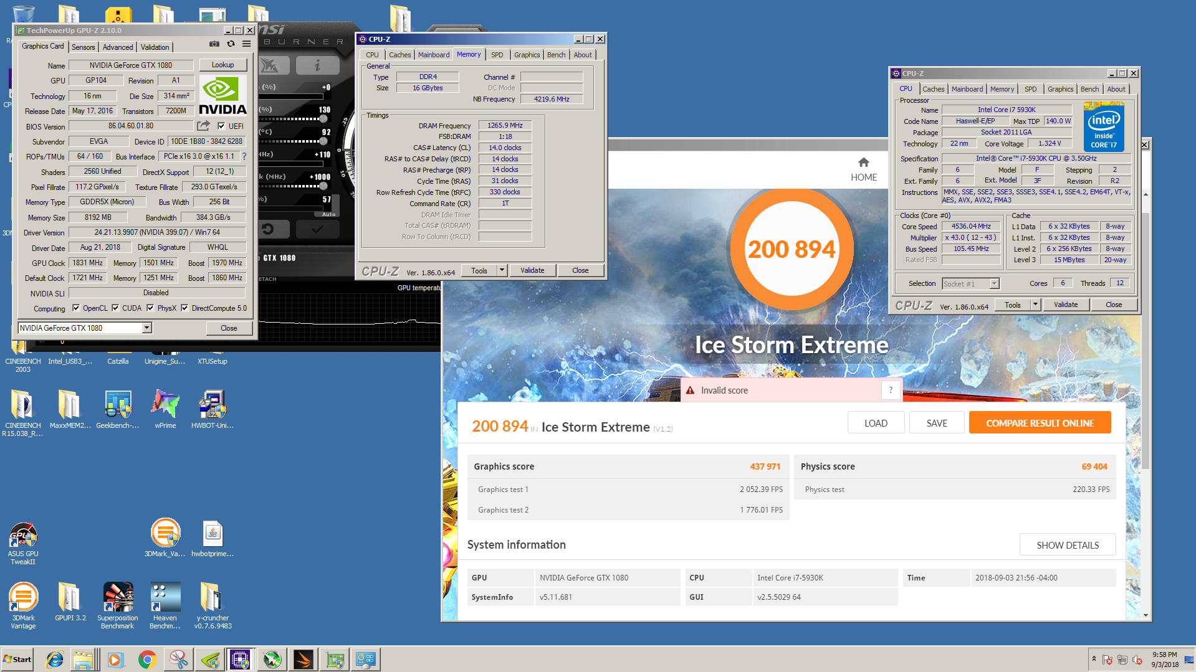Image resolution: width=1196 pixels, height=672 pixels.
Task: Click Validate in Memory CPU-Z window
Action: point(532,270)
